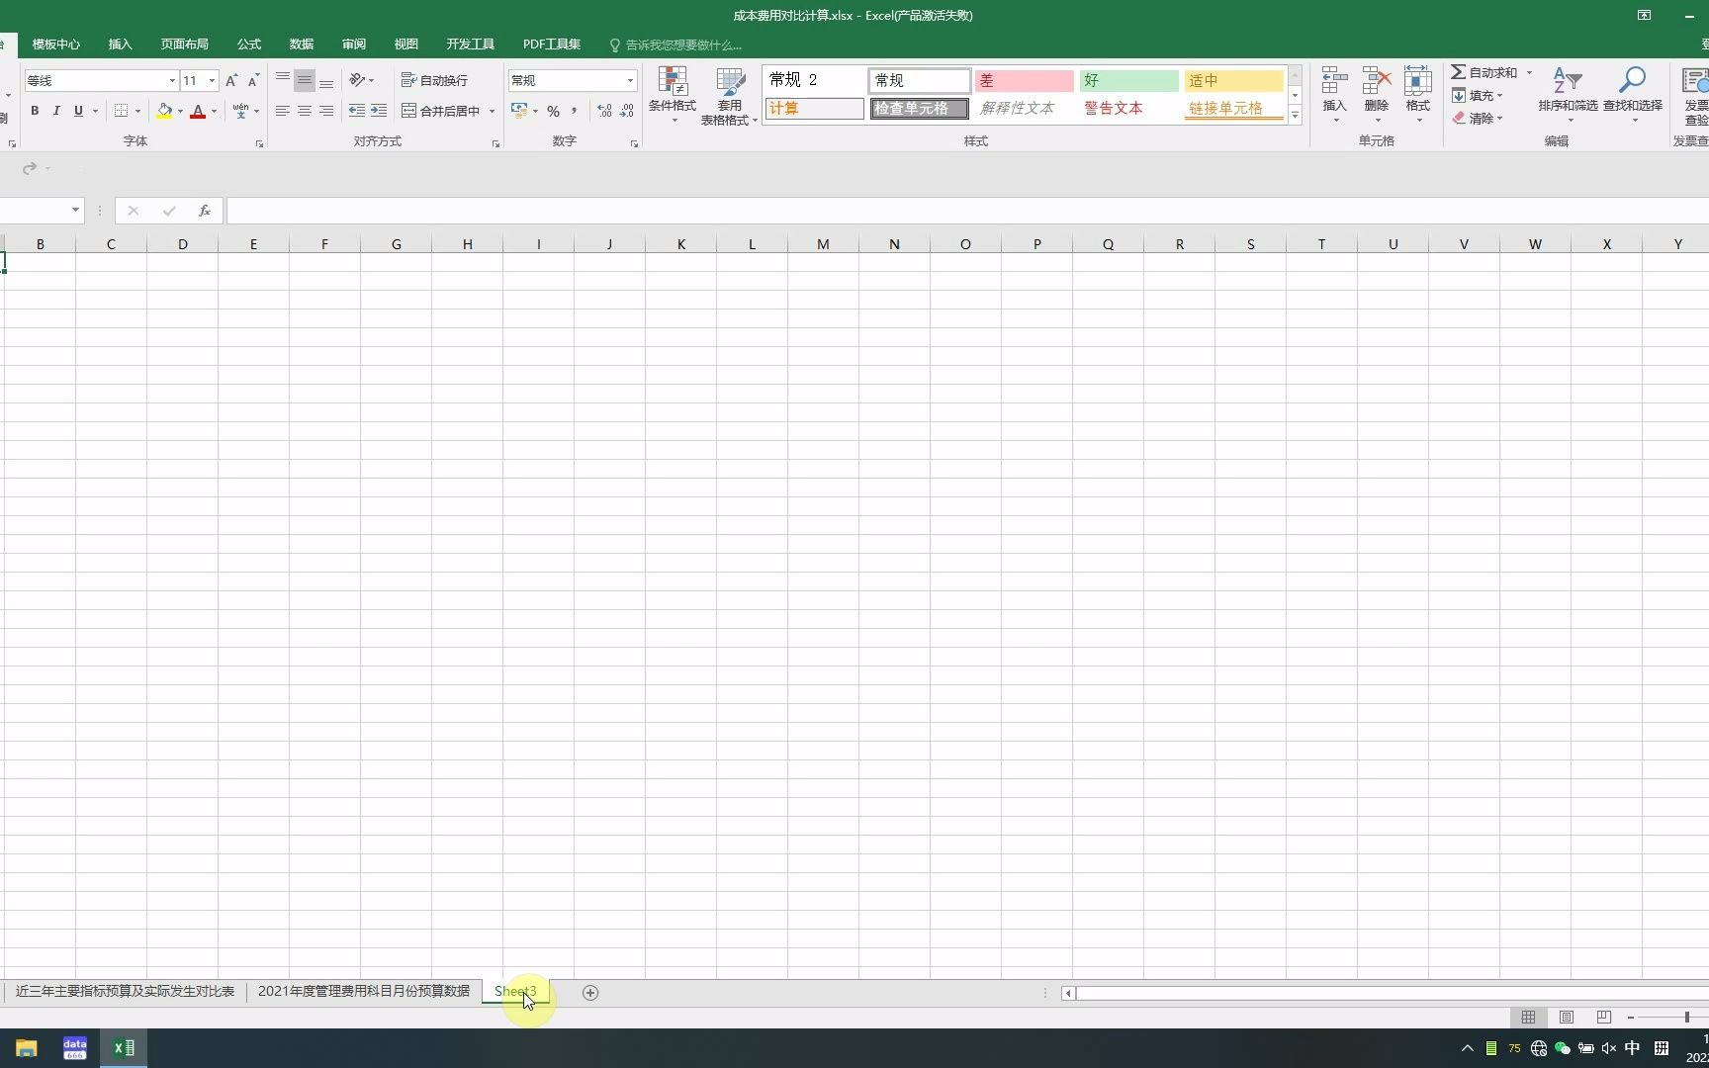Decrease indent
Screen dimensions: 1709x1068
[357, 111]
